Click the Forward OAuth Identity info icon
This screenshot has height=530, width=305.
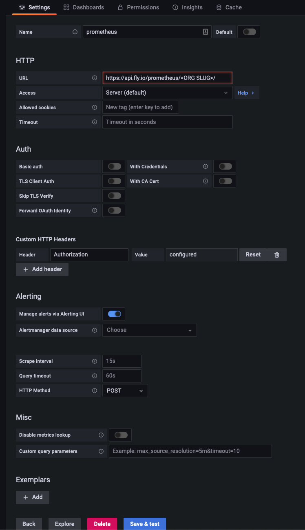tap(95, 210)
